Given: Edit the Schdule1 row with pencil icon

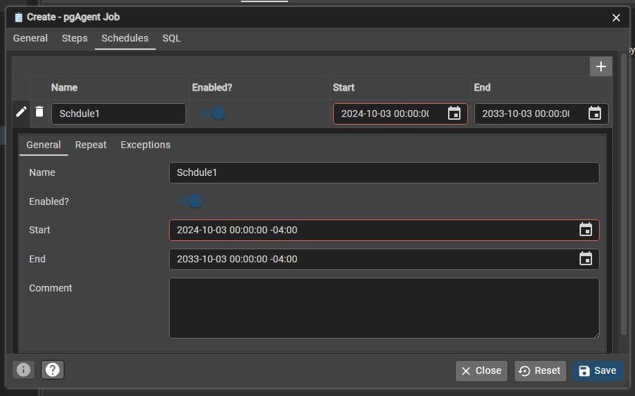Looking at the screenshot, I should click(21, 111).
